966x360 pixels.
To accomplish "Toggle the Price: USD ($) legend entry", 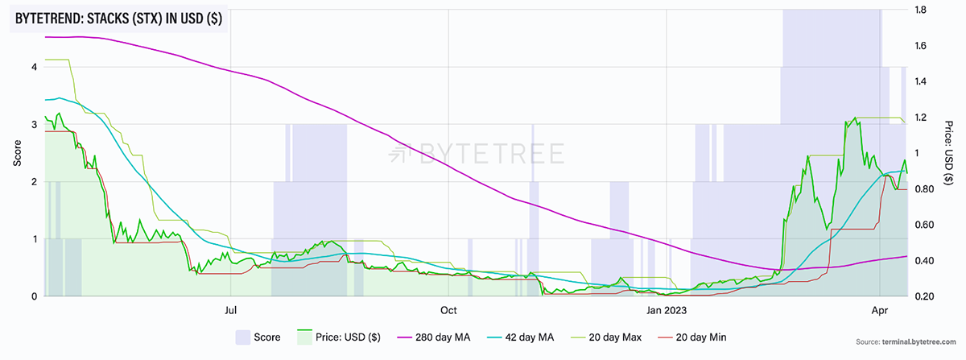I will 341,336.
